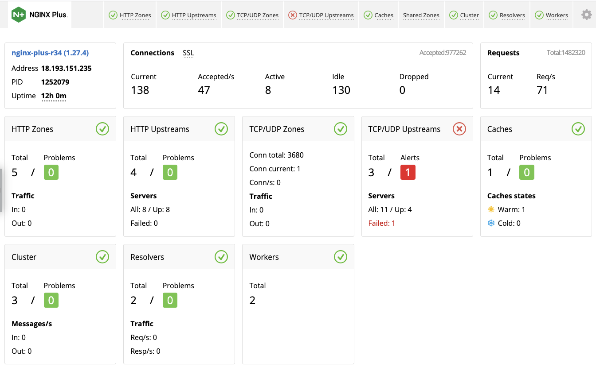Click the address 18.193.151.235
The height and width of the screenshot is (367, 596).
[x=67, y=68]
